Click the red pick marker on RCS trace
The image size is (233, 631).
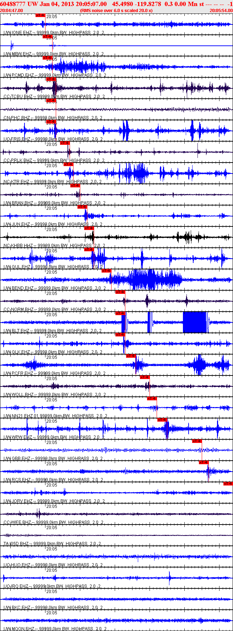204,462
